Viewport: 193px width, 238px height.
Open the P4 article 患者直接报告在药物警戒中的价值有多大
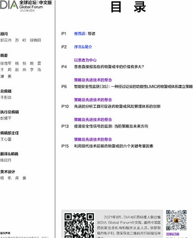coord(109,67)
